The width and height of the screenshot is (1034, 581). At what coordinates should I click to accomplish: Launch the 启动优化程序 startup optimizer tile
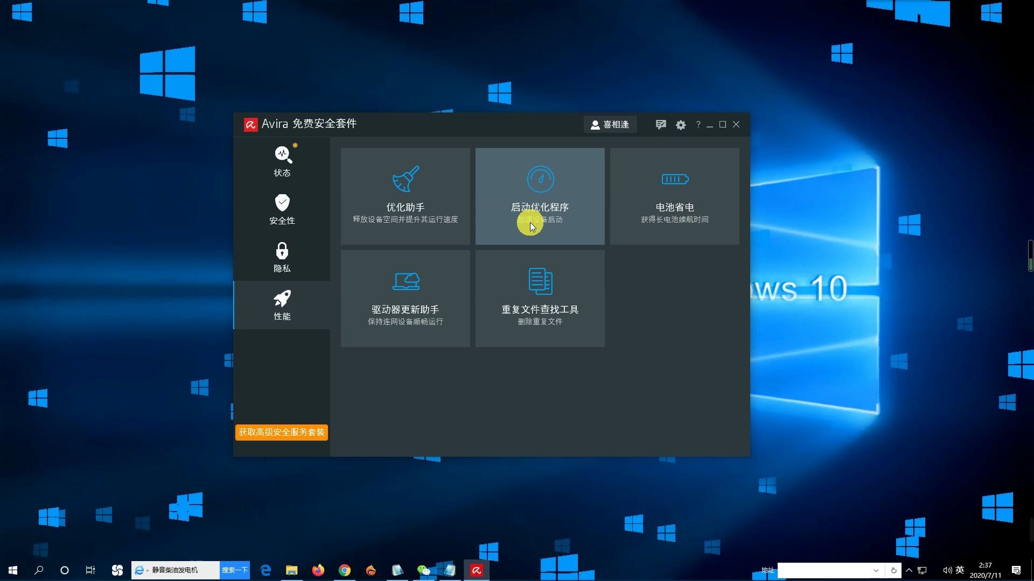(x=540, y=196)
